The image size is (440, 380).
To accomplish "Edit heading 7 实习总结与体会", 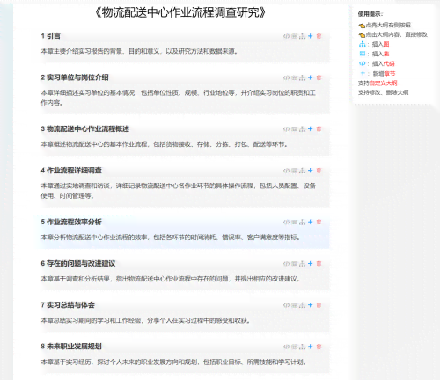I will [68, 305].
